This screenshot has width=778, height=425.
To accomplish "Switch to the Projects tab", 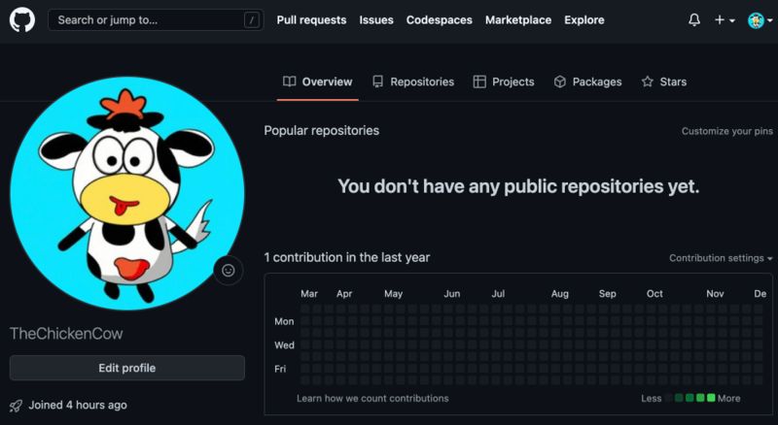I will pyautogui.click(x=504, y=82).
